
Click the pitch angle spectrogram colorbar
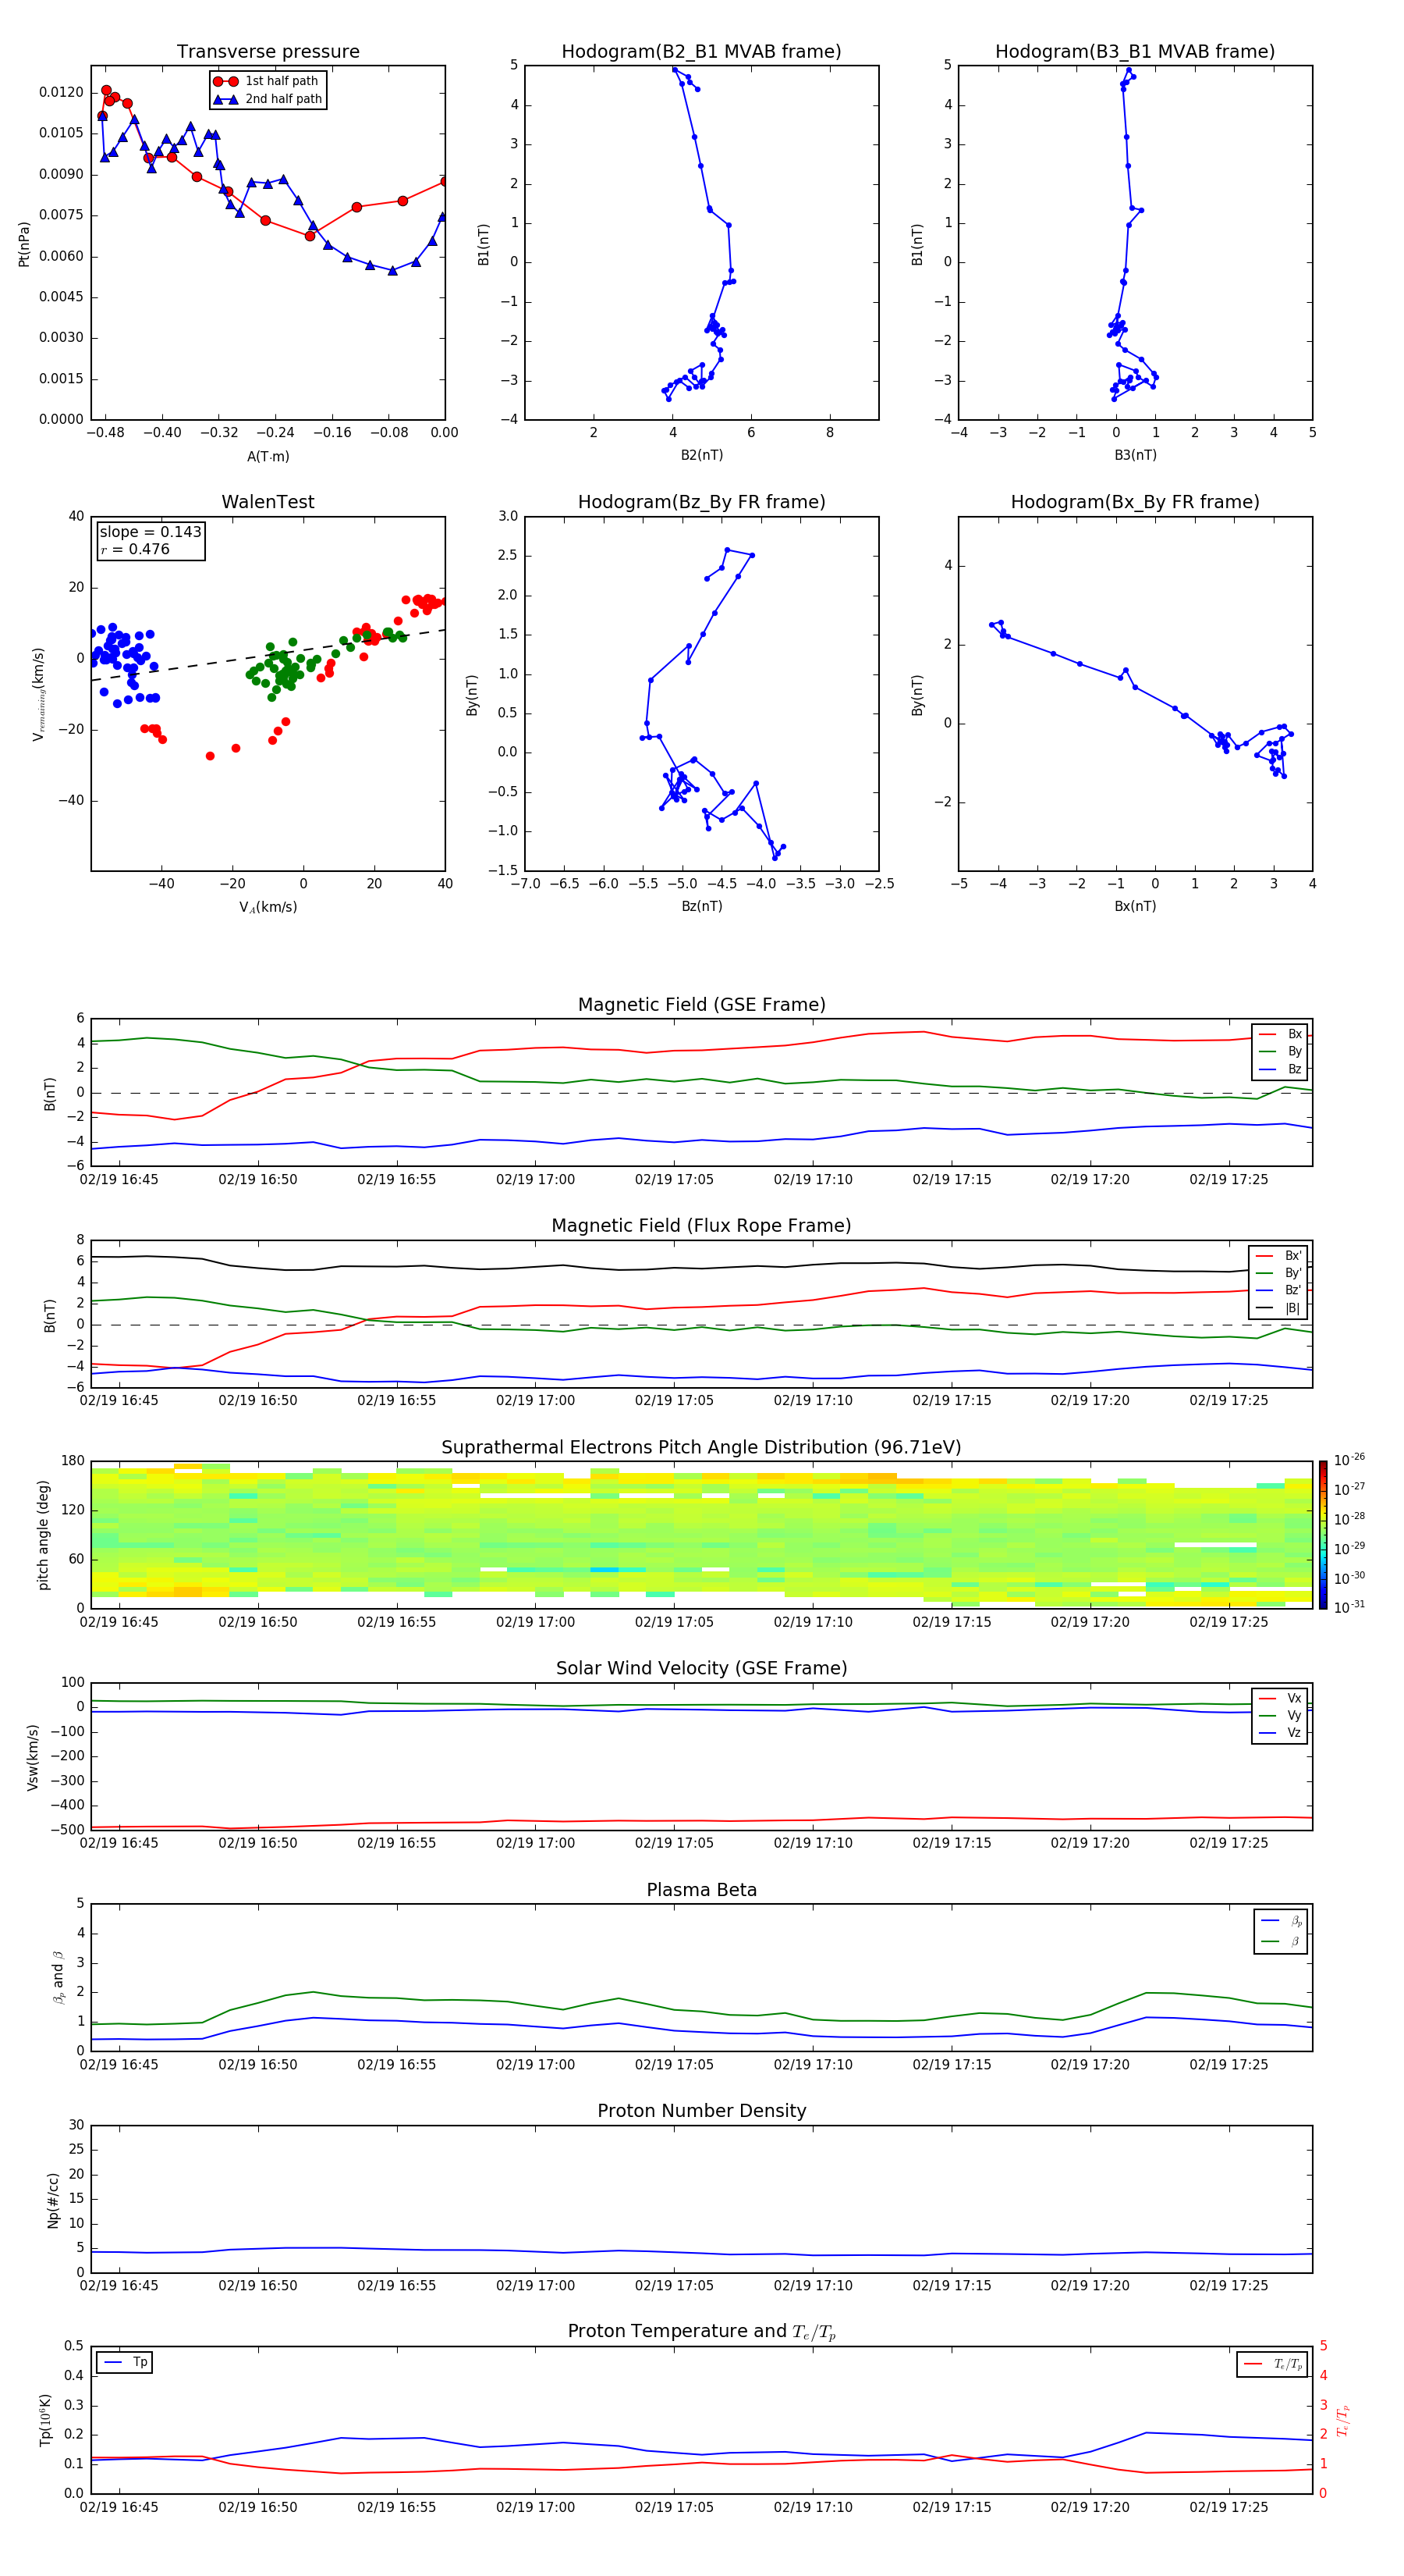pyautogui.click(x=1323, y=1535)
